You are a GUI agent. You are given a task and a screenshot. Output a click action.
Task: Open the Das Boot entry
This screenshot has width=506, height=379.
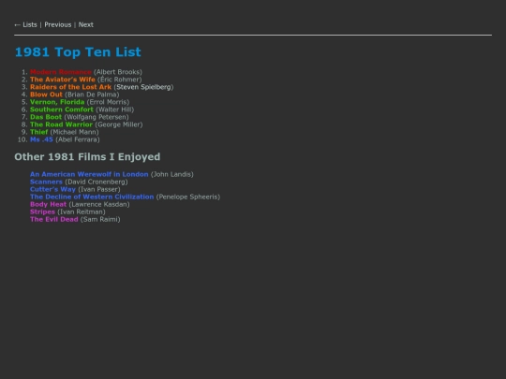pyautogui.click(x=46, y=117)
